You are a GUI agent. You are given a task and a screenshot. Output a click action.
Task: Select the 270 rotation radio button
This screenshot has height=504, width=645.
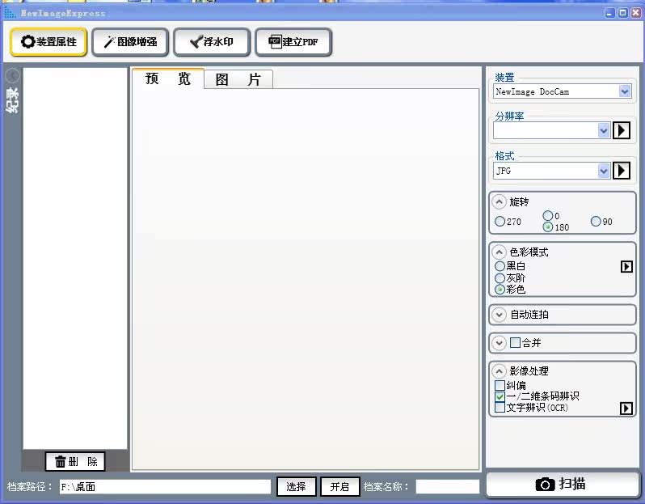click(x=500, y=222)
